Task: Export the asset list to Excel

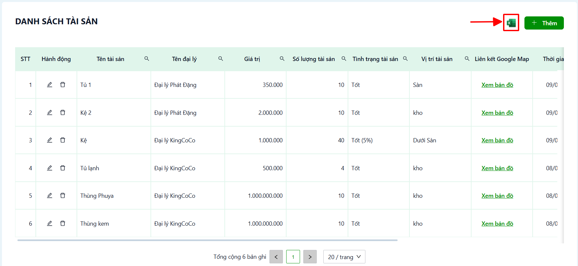Action: point(511,23)
